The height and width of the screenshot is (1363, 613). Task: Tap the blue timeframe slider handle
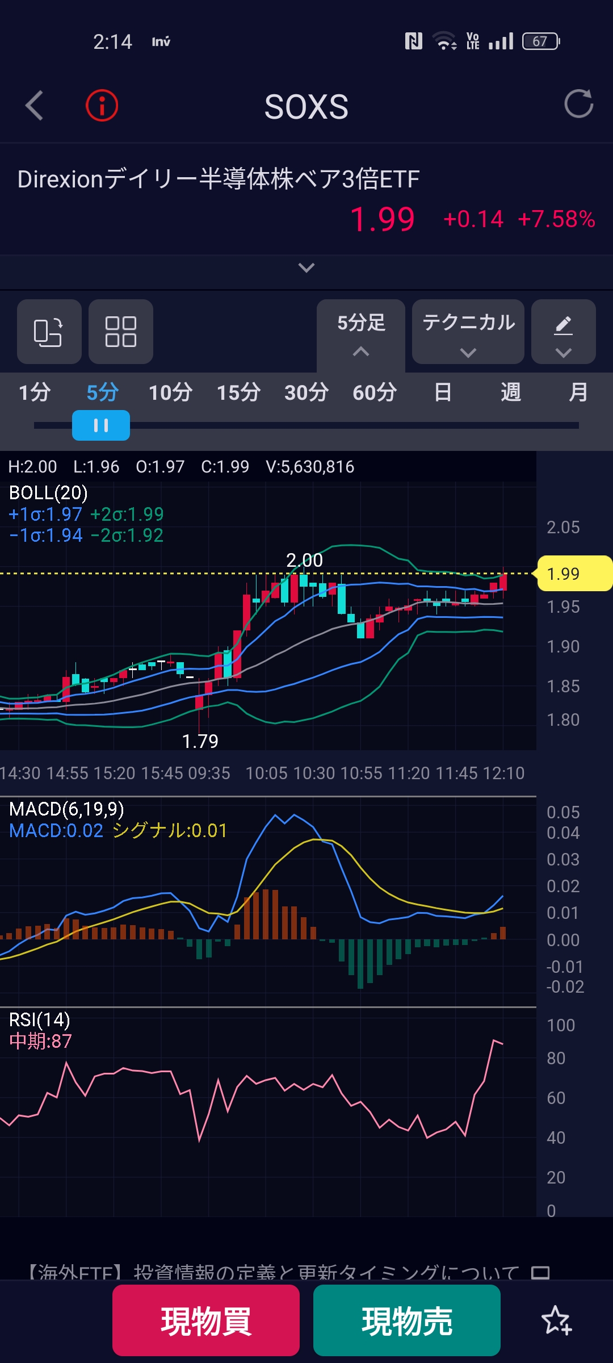click(x=101, y=425)
